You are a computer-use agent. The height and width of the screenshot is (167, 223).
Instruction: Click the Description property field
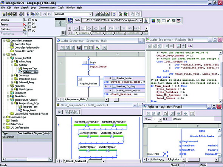[34, 137]
